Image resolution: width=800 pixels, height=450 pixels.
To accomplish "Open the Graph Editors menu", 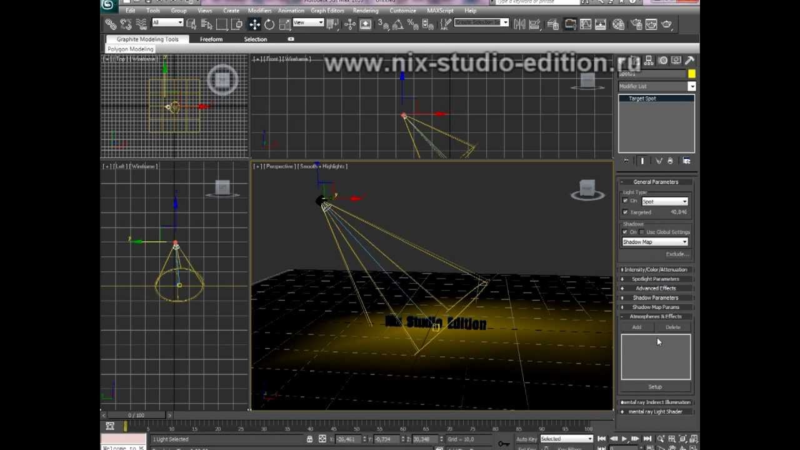I will [327, 11].
